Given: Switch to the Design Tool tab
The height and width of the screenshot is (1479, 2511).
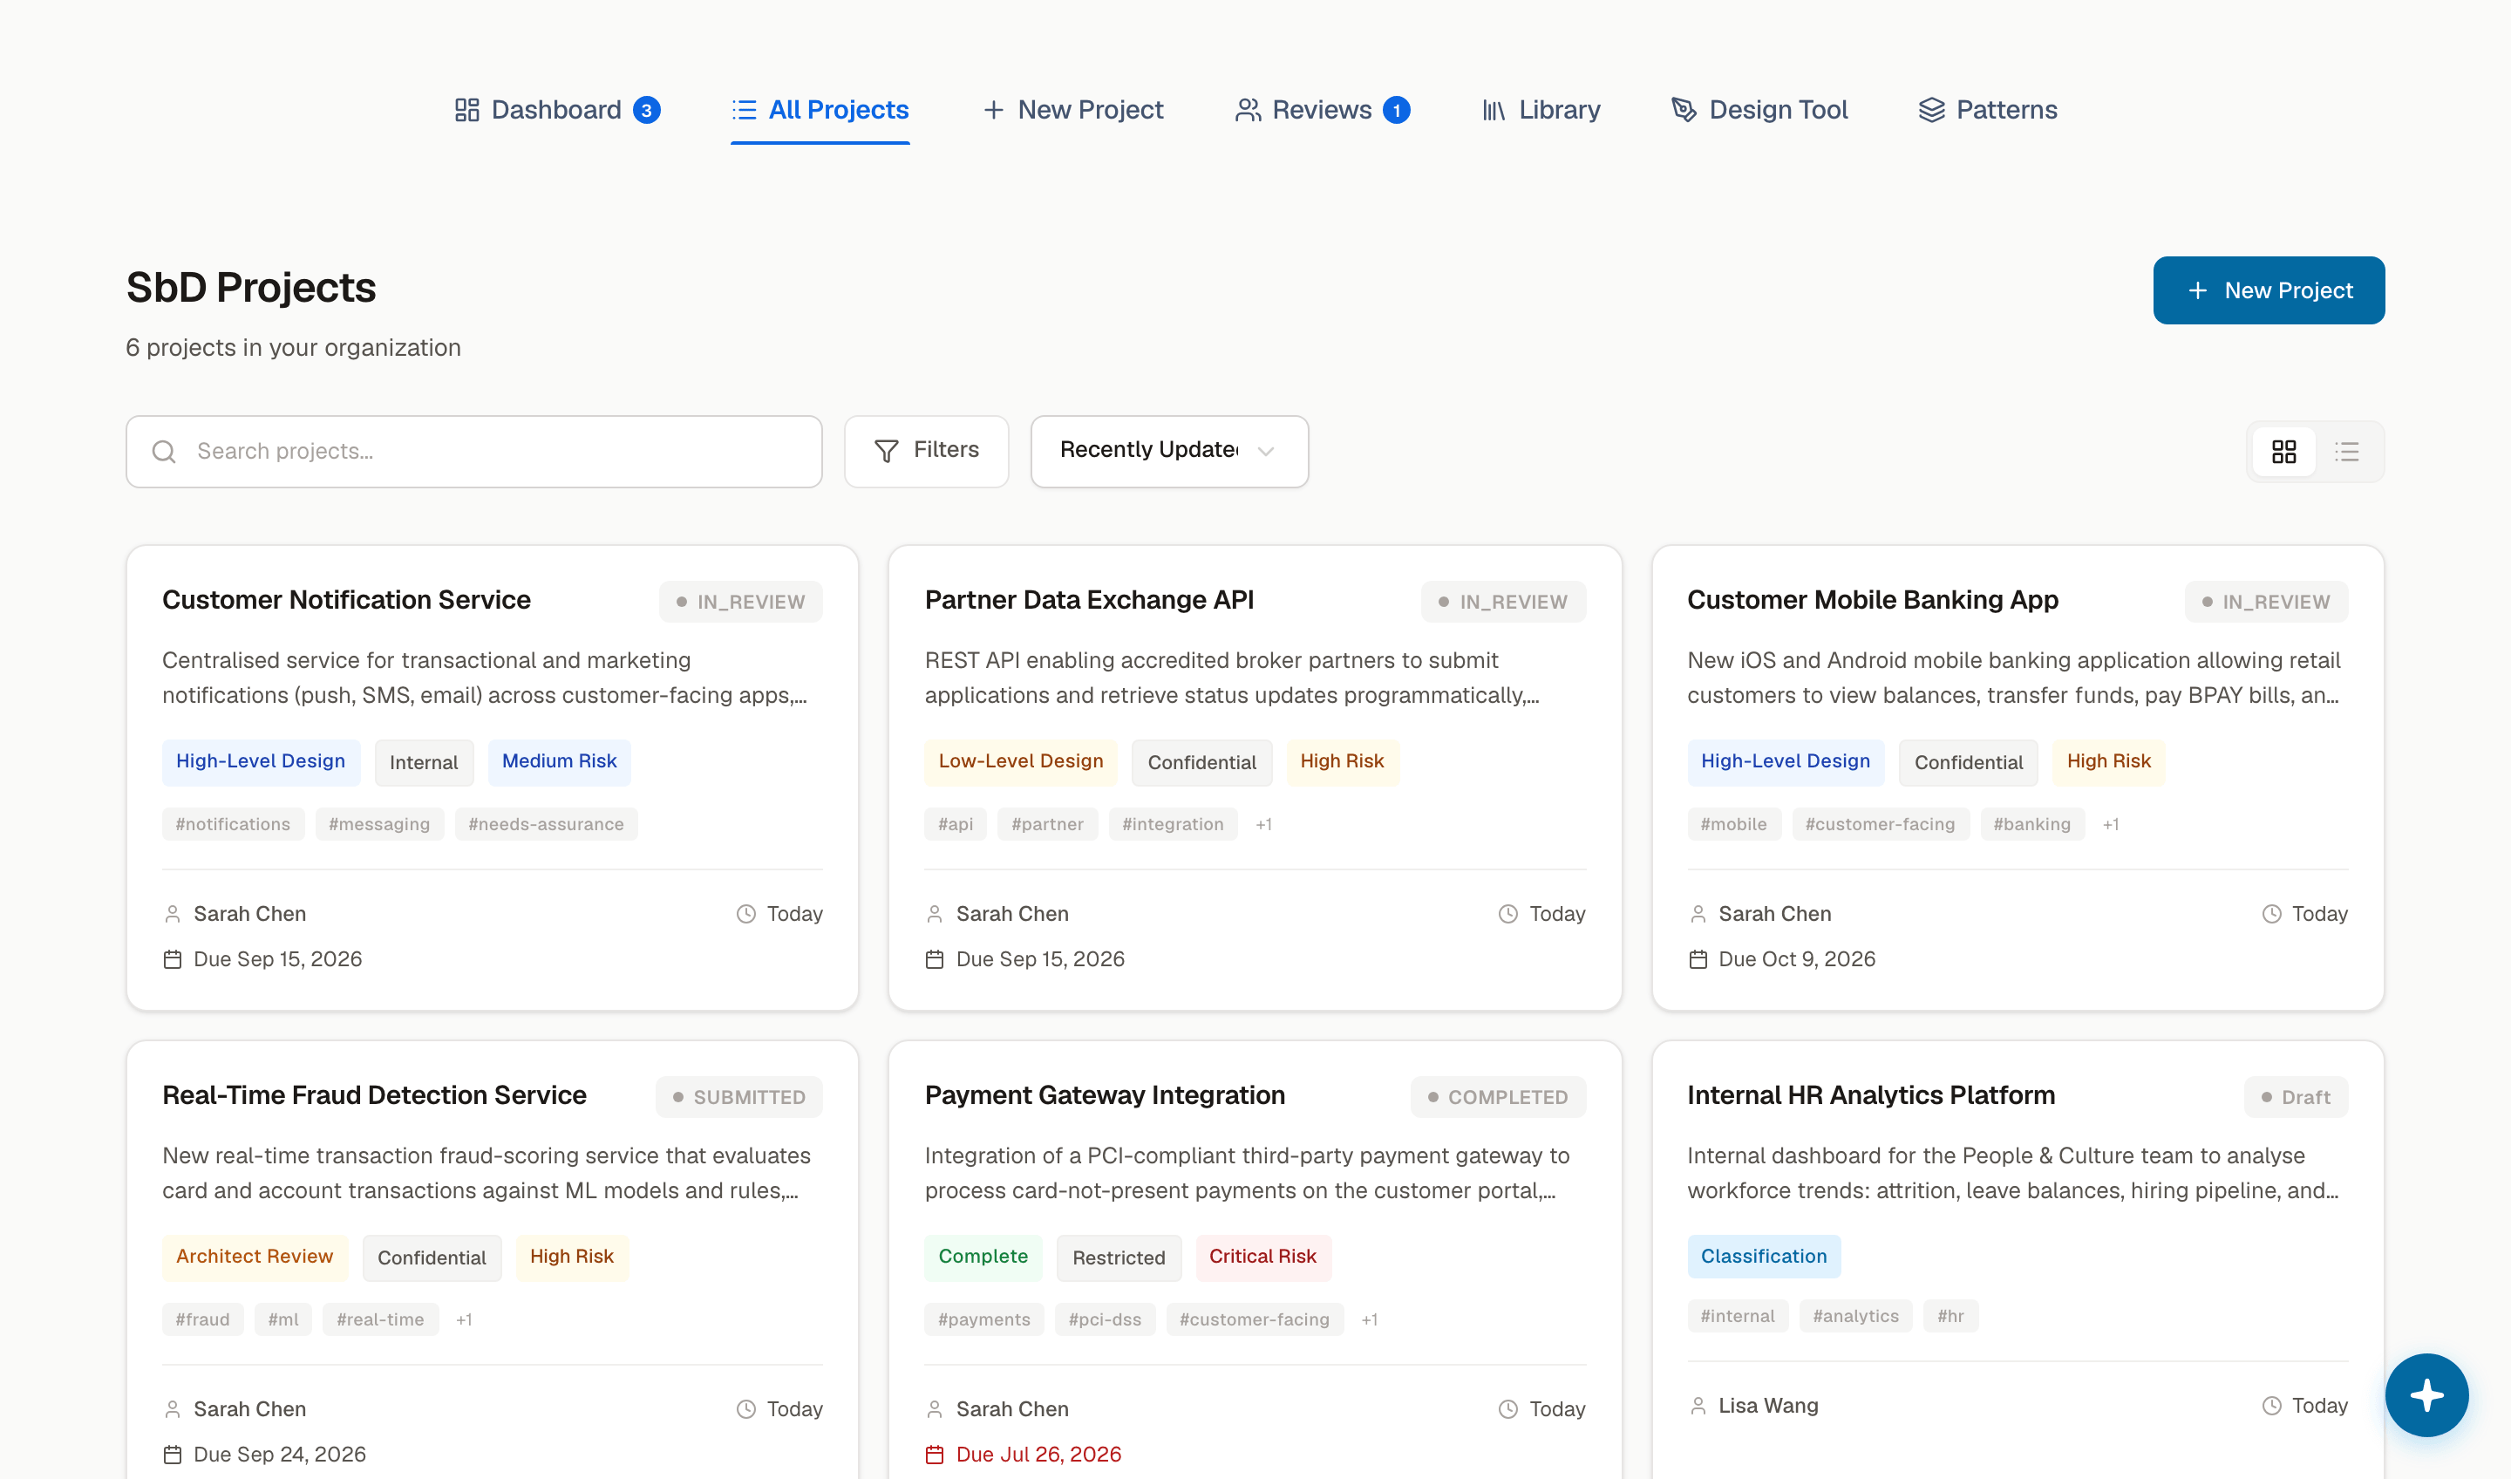Looking at the screenshot, I should tap(1759, 110).
